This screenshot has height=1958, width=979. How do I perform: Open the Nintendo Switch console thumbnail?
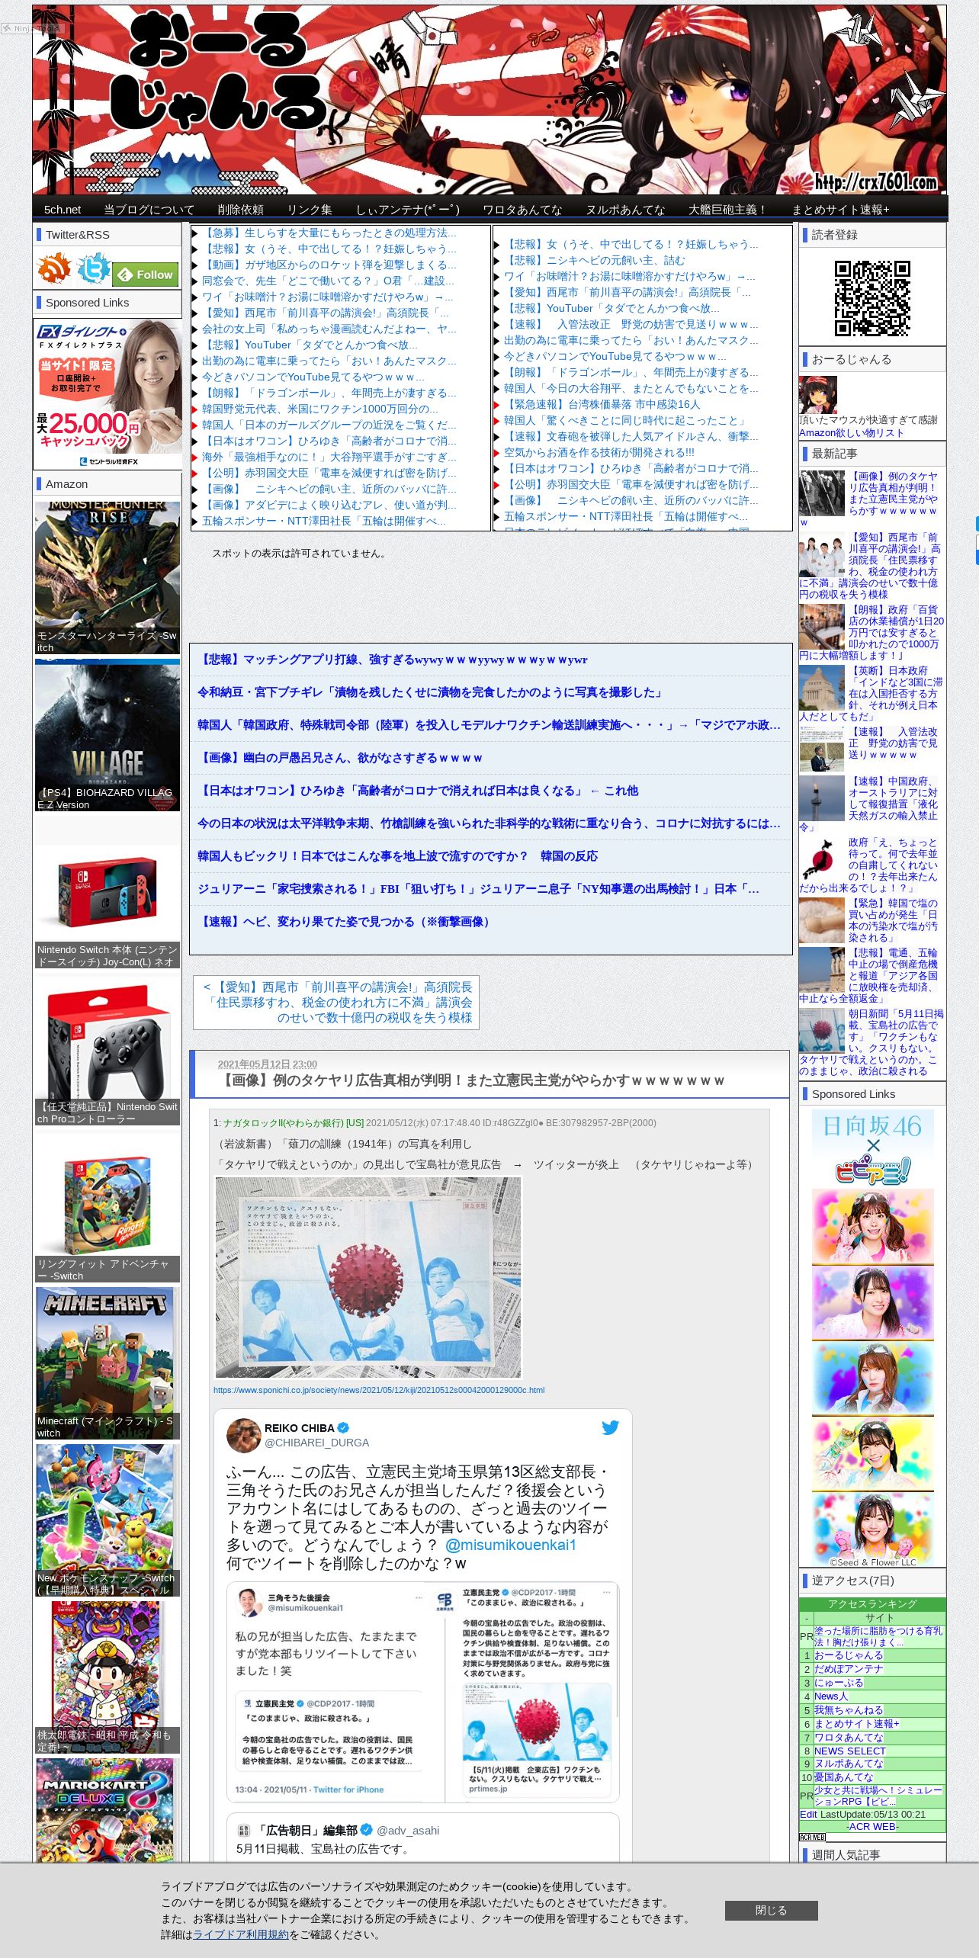108,892
